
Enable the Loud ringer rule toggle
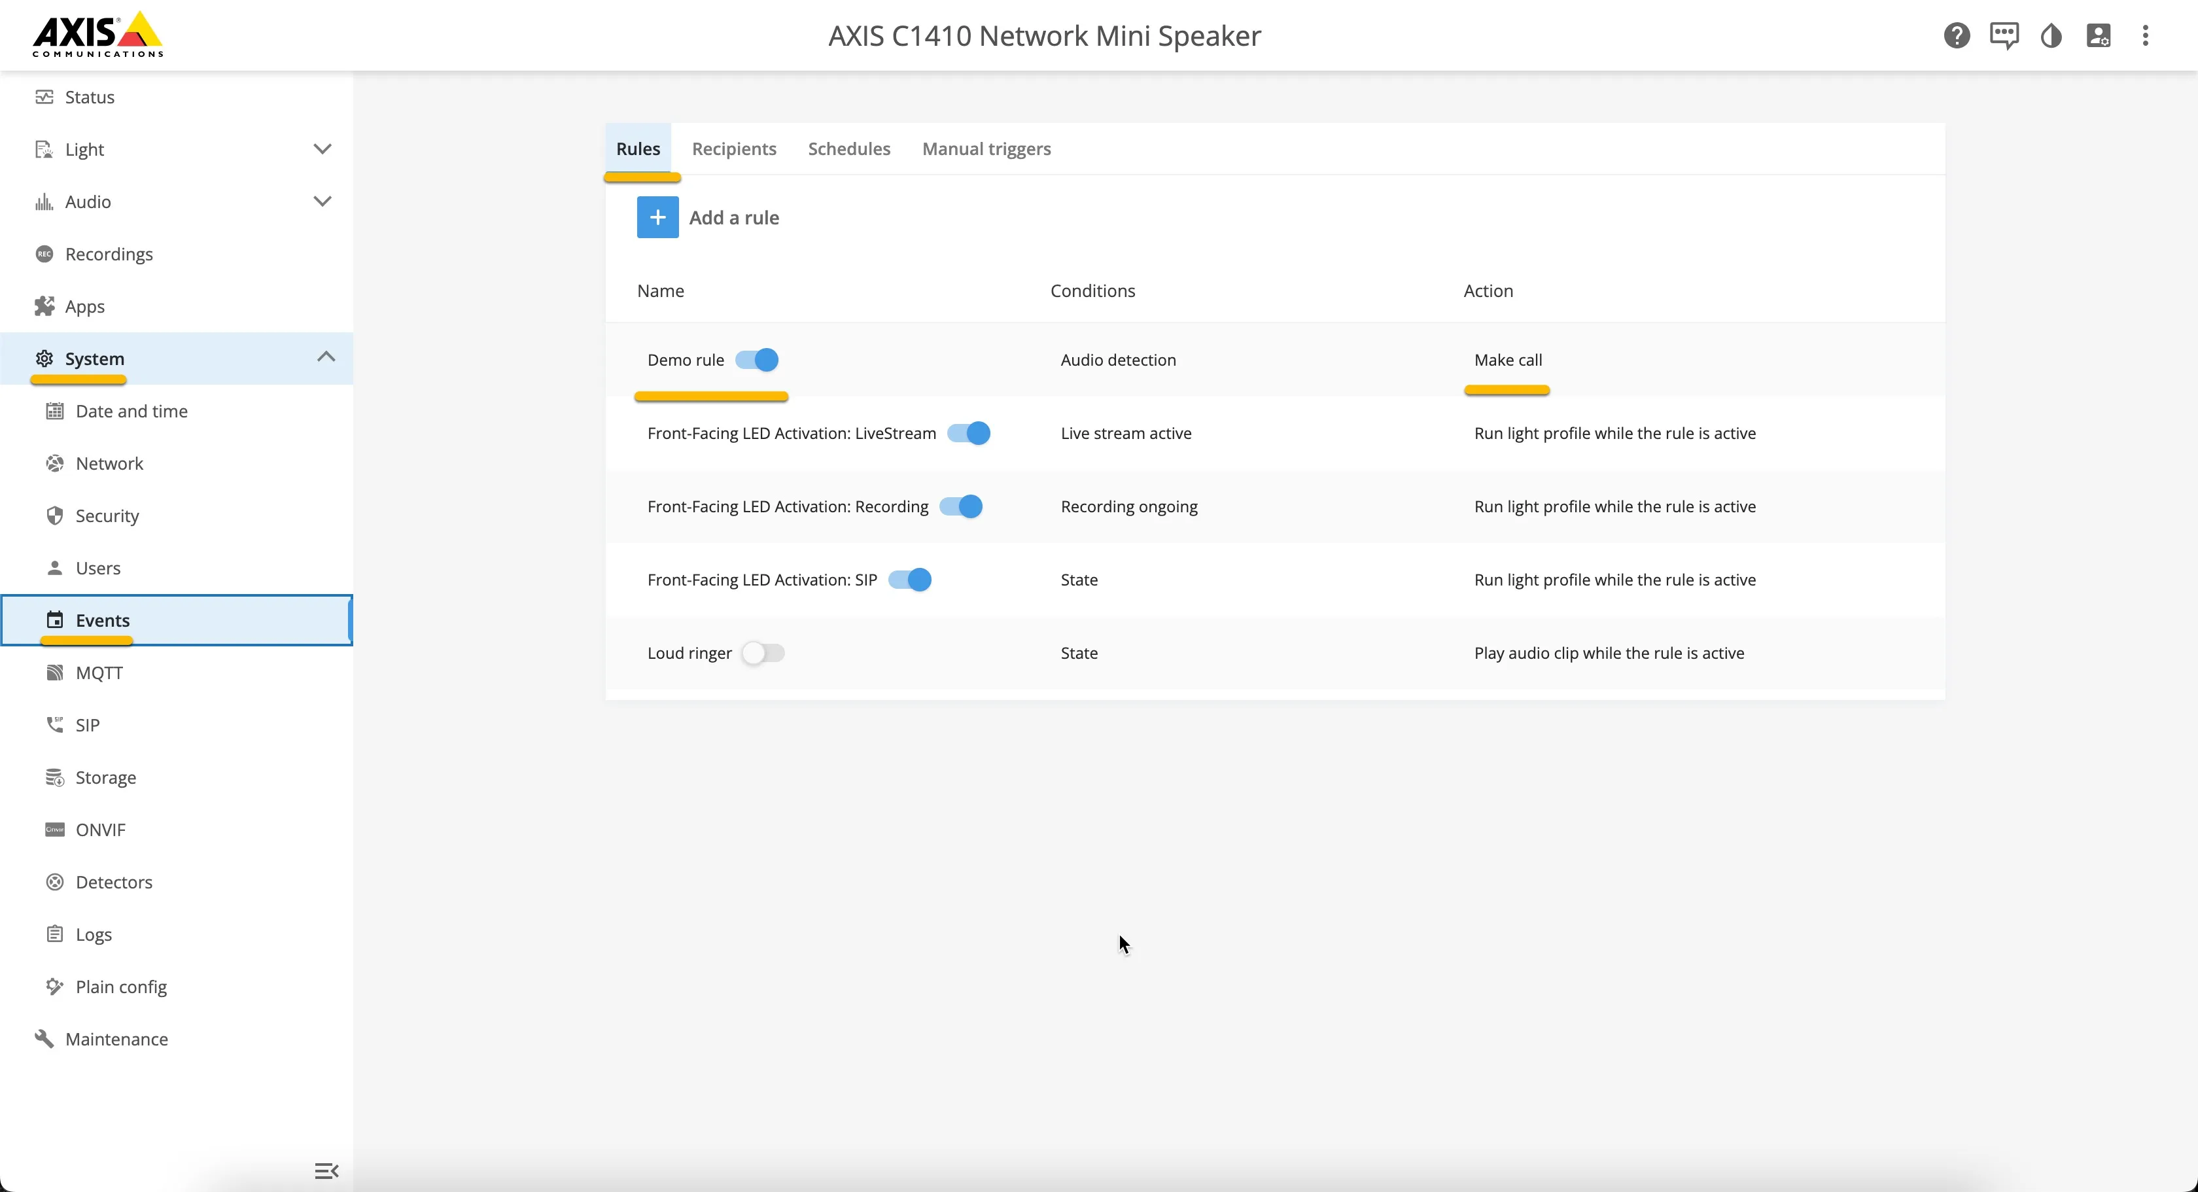point(763,654)
